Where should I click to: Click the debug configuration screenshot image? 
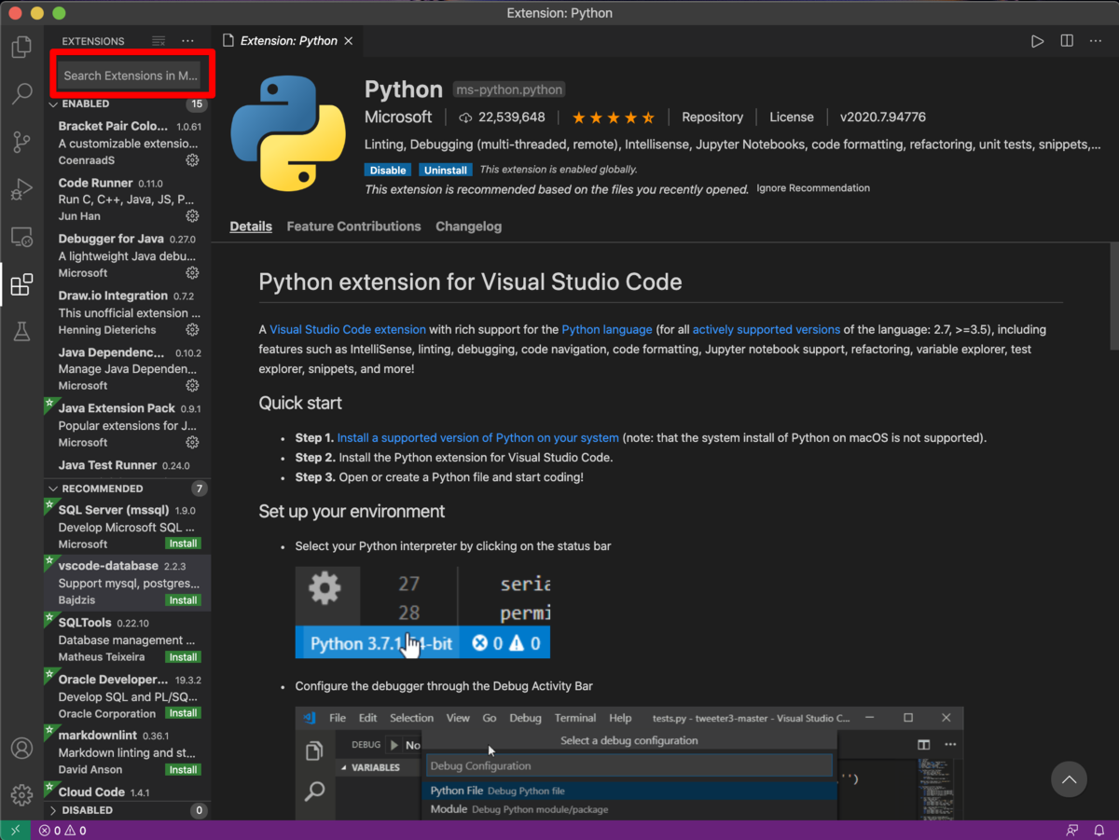tap(629, 764)
